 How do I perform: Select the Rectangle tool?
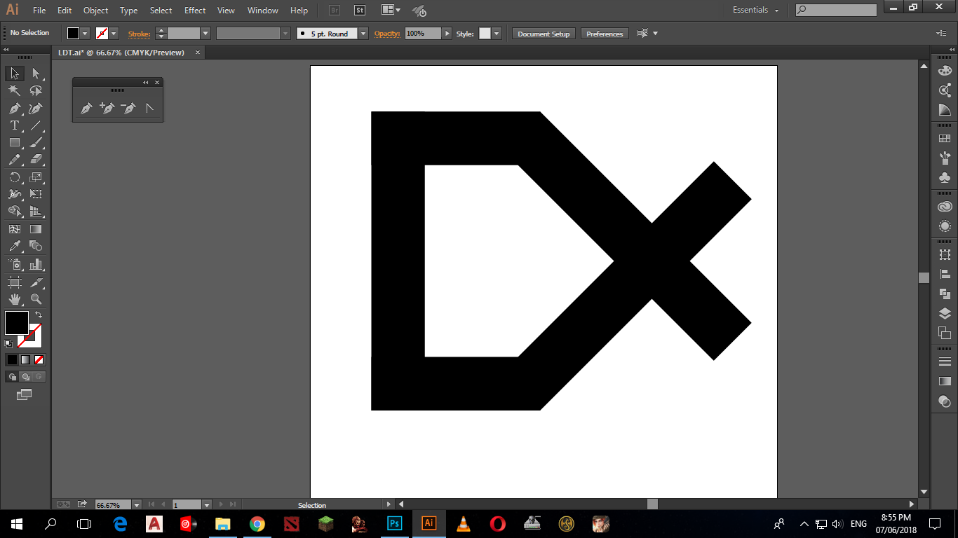(15, 143)
